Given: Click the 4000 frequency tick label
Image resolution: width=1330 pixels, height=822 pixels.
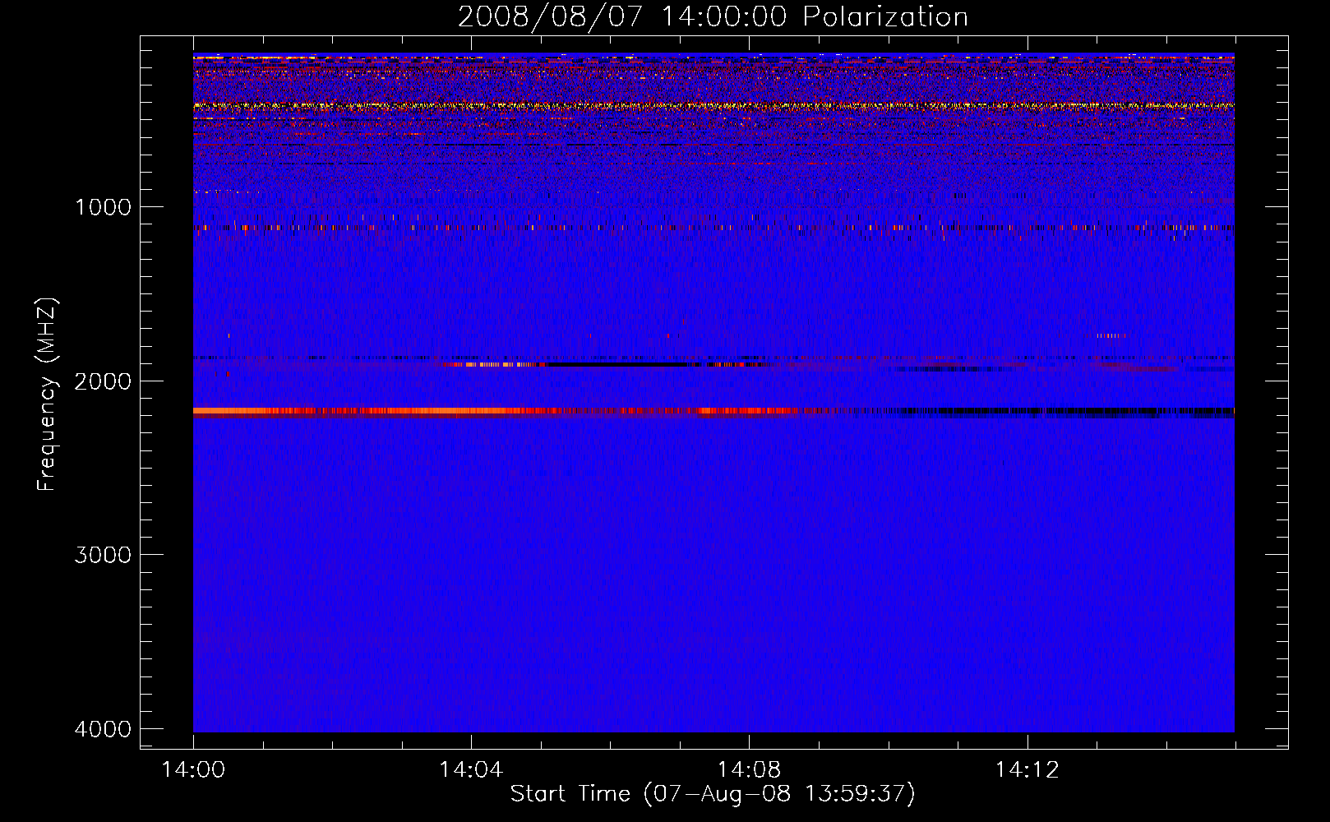Looking at the screenshot, I should 103,729.
